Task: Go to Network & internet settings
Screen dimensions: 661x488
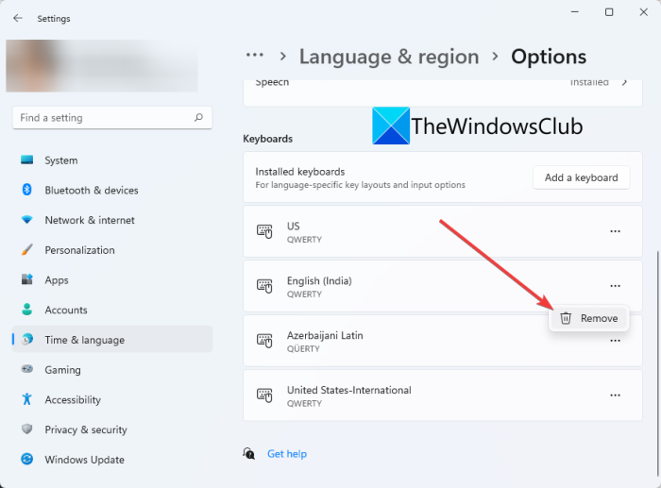Action: point(90,220)
